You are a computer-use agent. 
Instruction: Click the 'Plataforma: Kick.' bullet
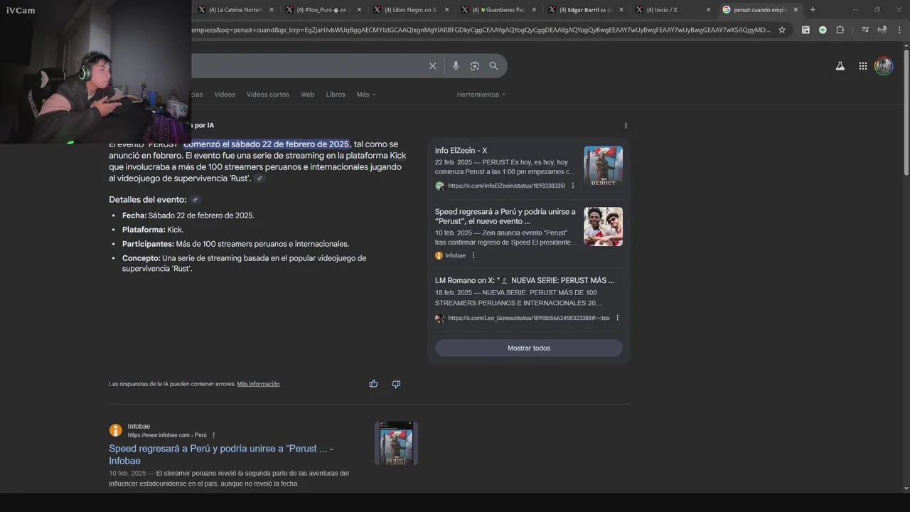point(153,230)
